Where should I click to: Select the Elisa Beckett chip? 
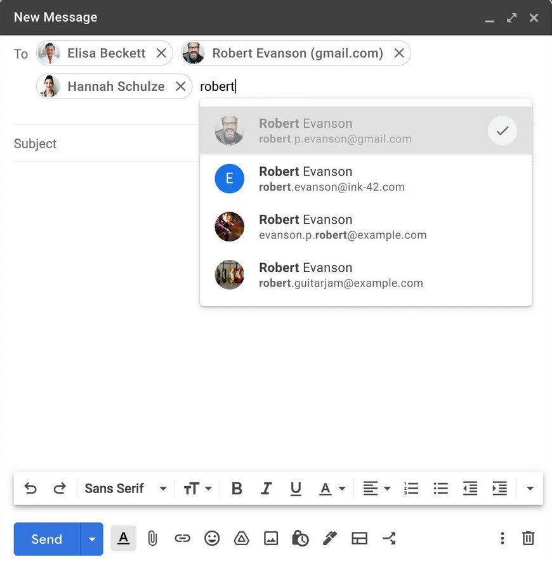click(104, 53)
